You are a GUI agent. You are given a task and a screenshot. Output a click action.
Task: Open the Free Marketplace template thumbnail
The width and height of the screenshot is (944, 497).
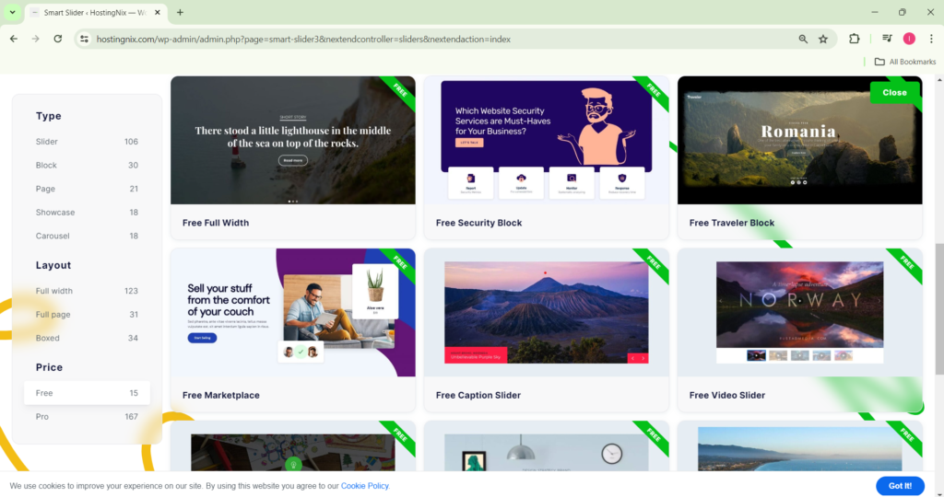click(292, 313)
